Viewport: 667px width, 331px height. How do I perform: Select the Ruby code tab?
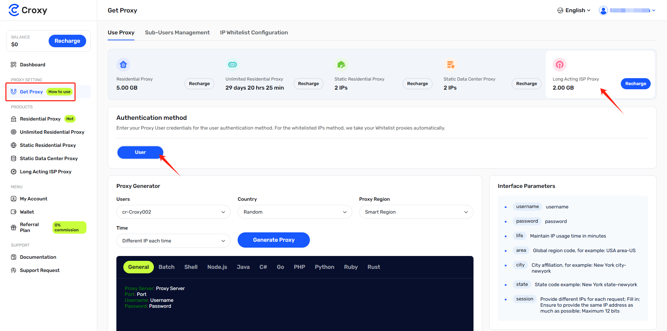(x=351, y=267)
